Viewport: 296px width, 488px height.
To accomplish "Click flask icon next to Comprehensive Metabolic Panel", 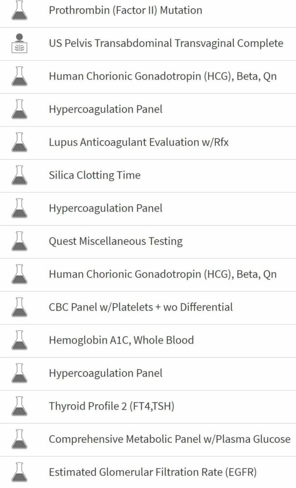I will coord(19,439).
